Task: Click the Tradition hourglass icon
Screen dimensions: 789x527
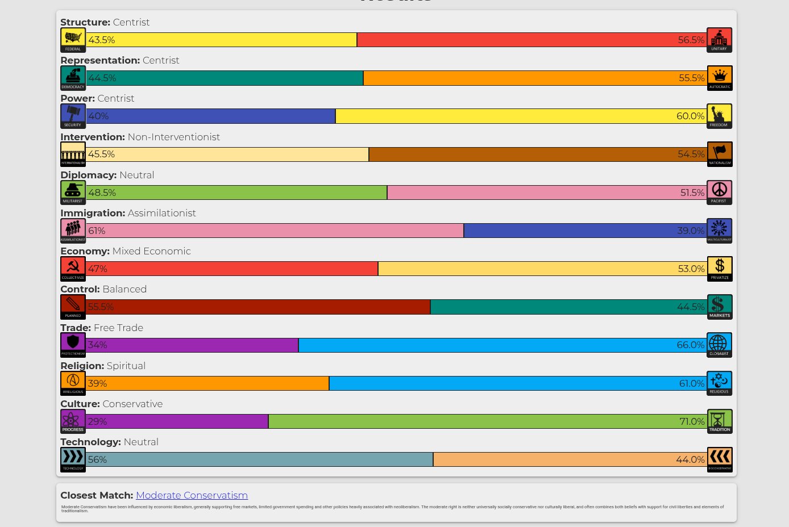Action: coord(719,421)
